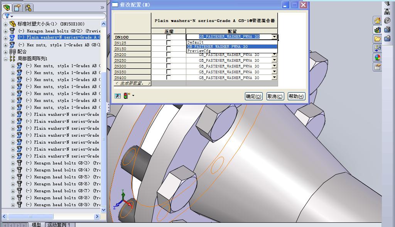
Task: Switch to the 模型 bottom tab
Action: [x=36, y=224]
